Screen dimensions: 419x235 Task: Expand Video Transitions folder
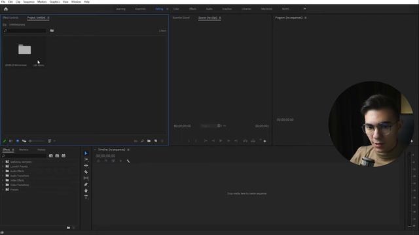click(3, 185)
